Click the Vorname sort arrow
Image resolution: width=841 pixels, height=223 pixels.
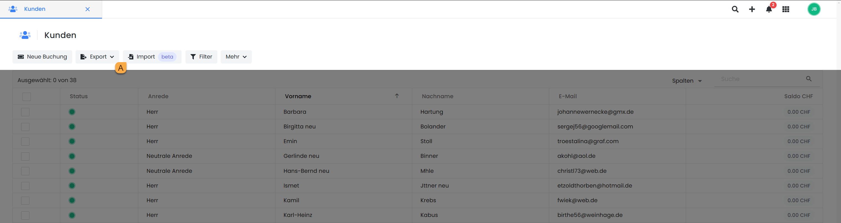click(x=397, y=96)
